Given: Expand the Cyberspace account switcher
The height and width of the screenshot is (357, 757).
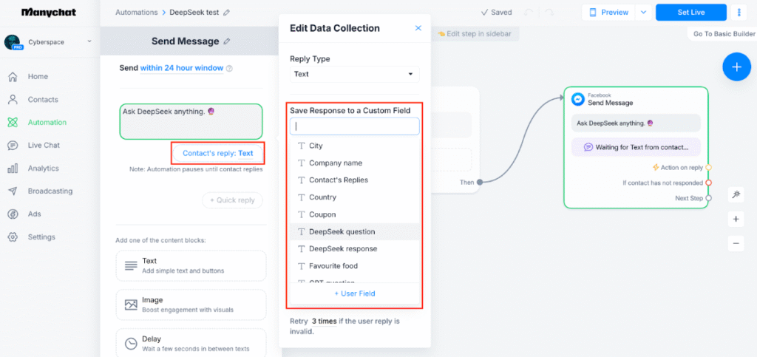Looking at the screenshot, I should tap(89, 41).
